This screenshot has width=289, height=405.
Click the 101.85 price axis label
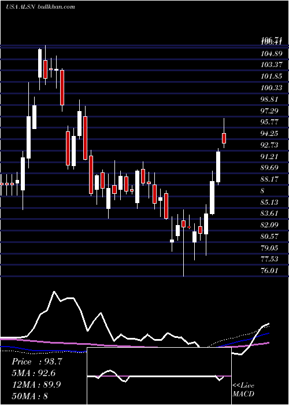[x=271, y=76]
